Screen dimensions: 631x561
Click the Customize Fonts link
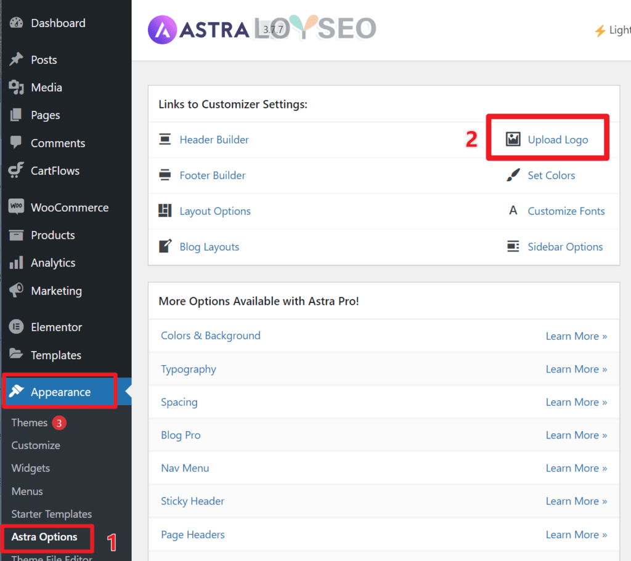click(566, 211)
